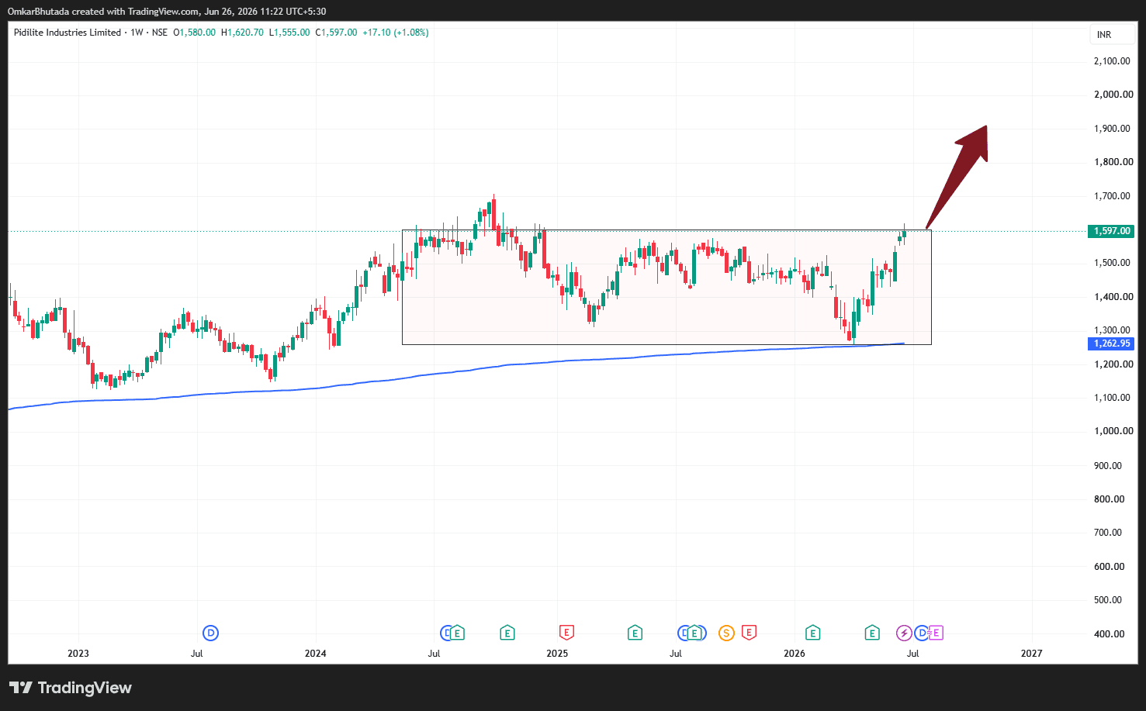Click the blue dividend marker near Jul 2023
Viewport: 1146px width, 711px height.
click(x=210, y=633)
